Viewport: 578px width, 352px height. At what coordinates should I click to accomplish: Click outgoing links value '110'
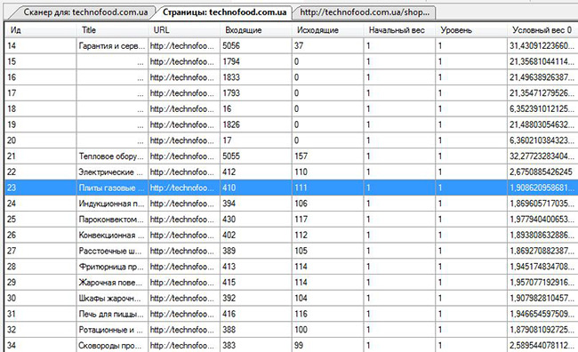tap(328, 172)
